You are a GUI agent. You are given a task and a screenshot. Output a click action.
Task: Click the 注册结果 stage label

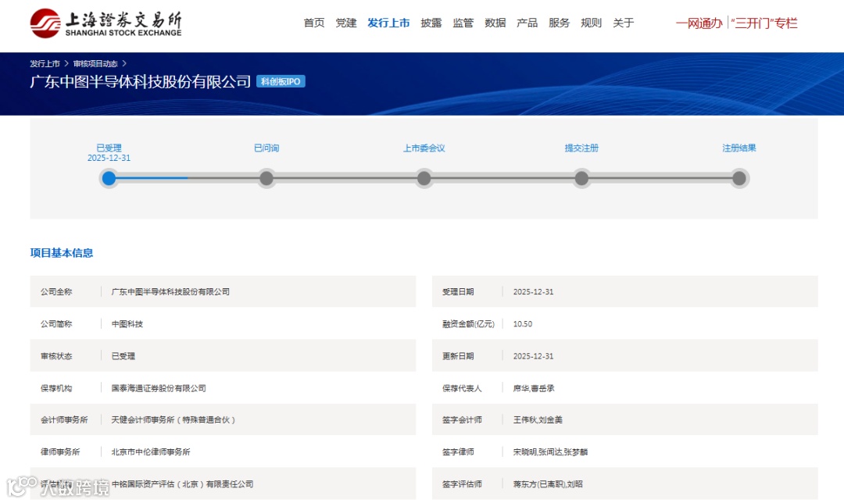[739, 148]
